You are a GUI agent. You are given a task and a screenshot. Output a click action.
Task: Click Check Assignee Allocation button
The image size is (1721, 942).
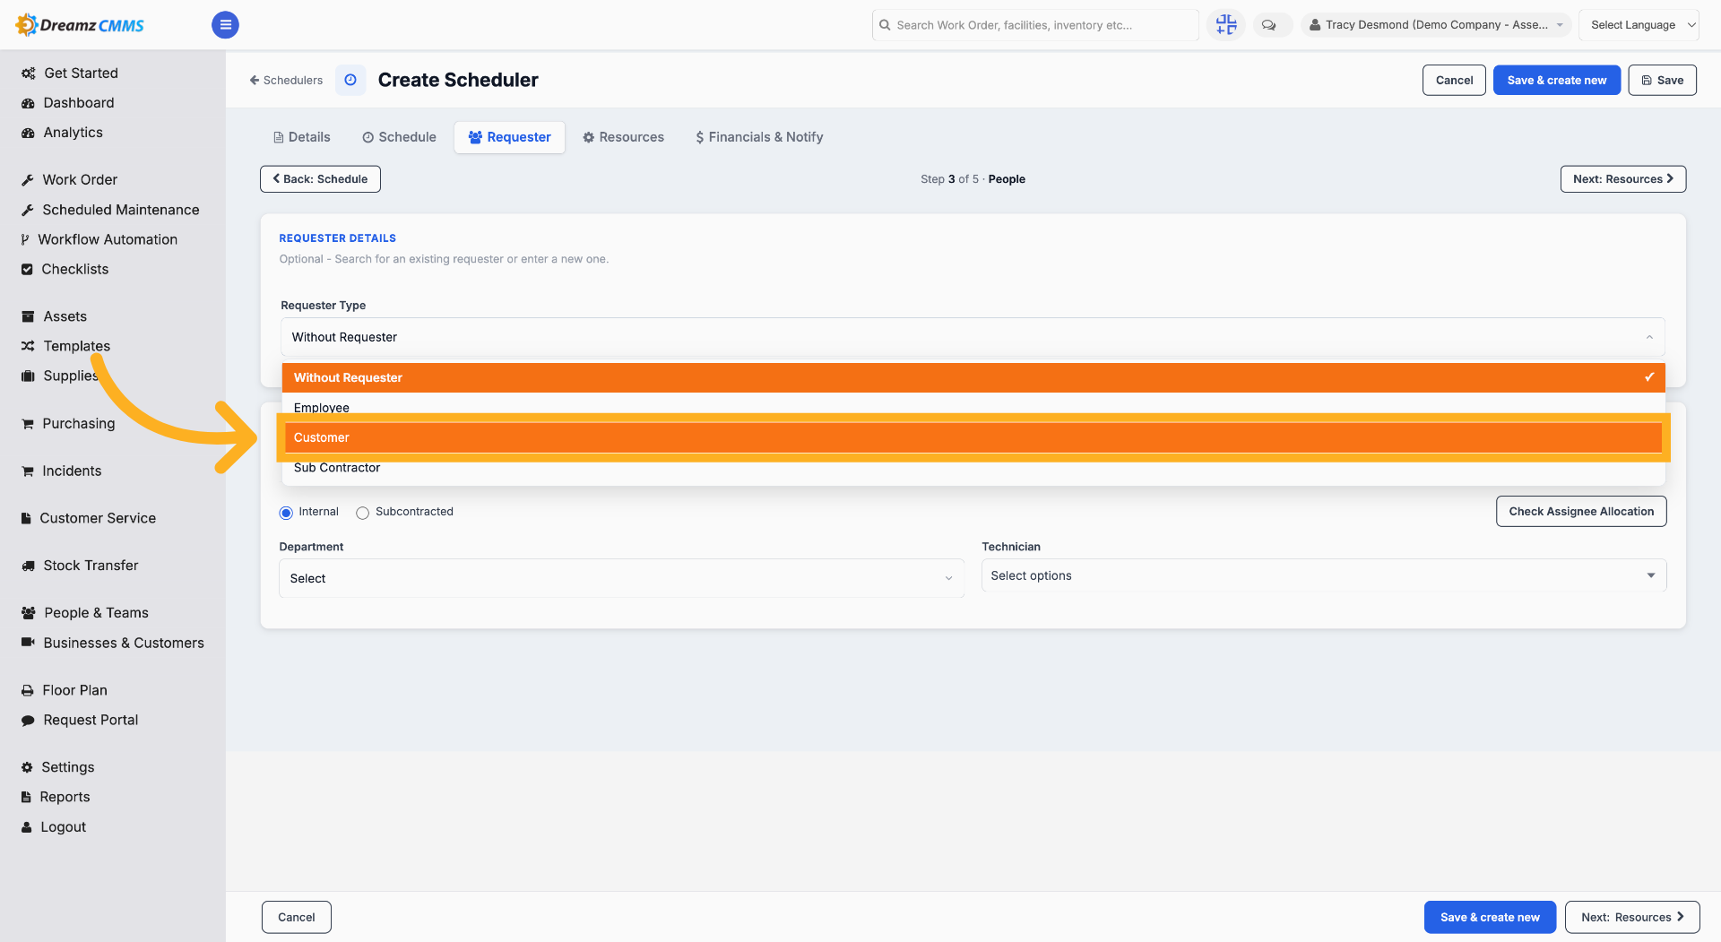click(x=1581, y=512)
